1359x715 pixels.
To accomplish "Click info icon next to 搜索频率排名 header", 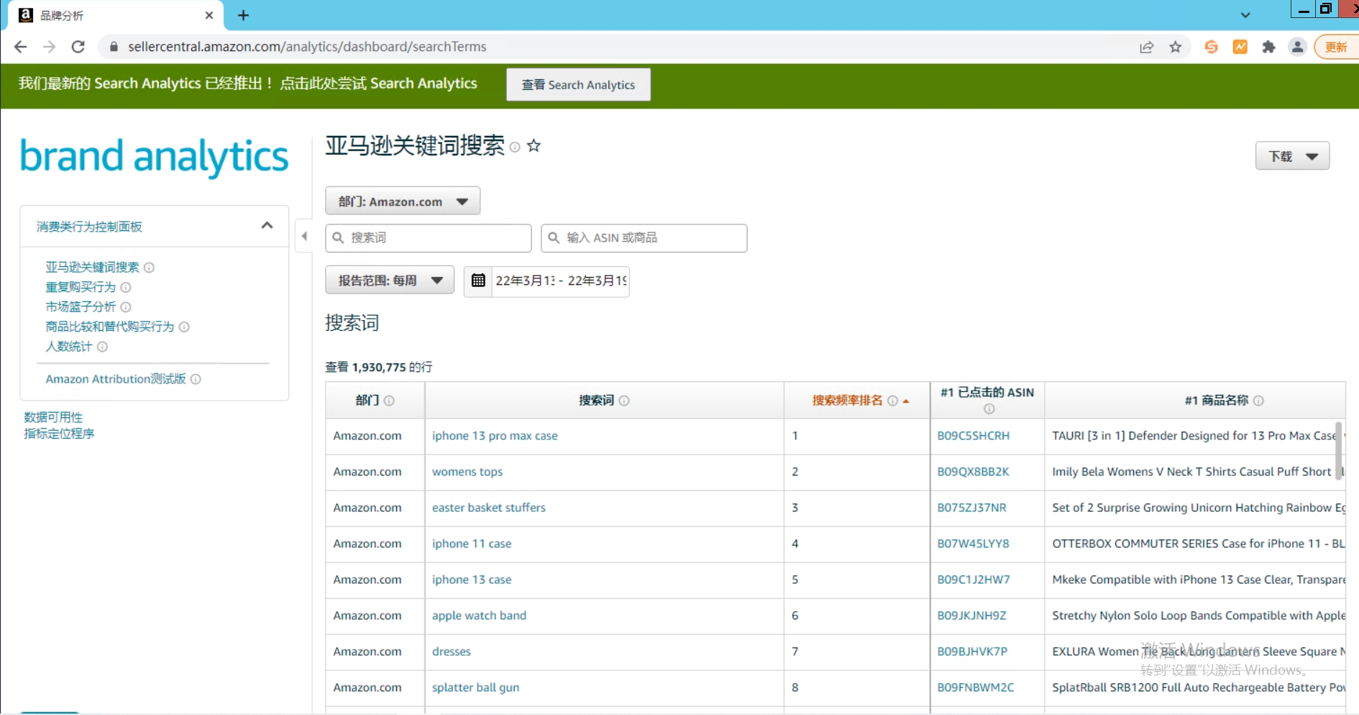I will [892, 401].
